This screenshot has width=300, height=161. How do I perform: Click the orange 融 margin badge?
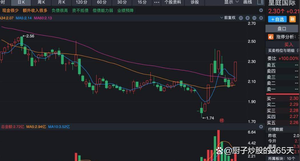click(x=292, y=19)
